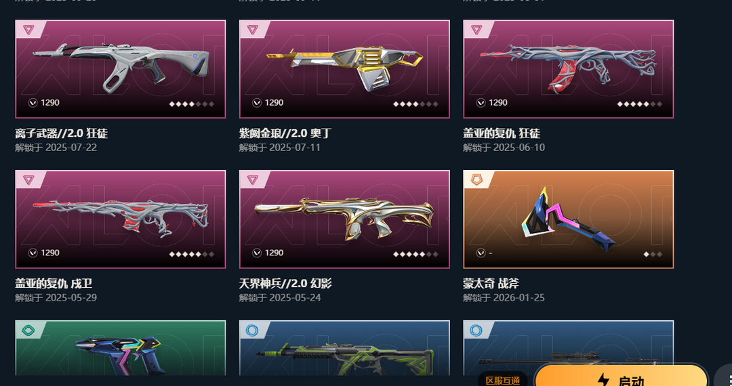Click the tier icon on 紫阙金琅//2.0 奥丁 card

point(253,30)
